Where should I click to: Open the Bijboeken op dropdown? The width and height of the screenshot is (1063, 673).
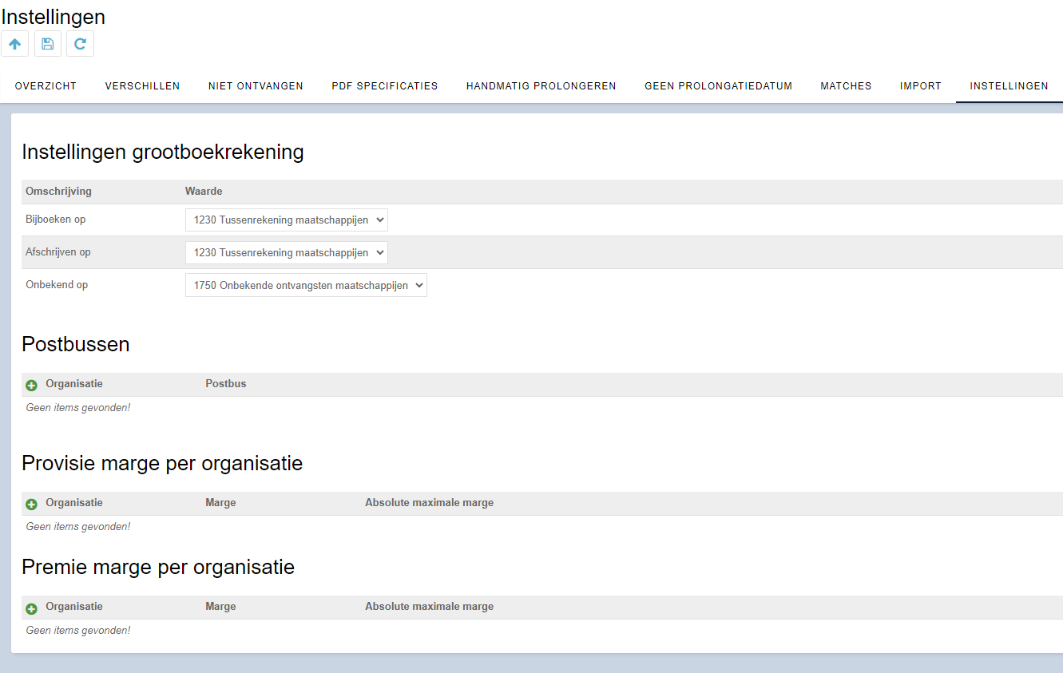286,220
